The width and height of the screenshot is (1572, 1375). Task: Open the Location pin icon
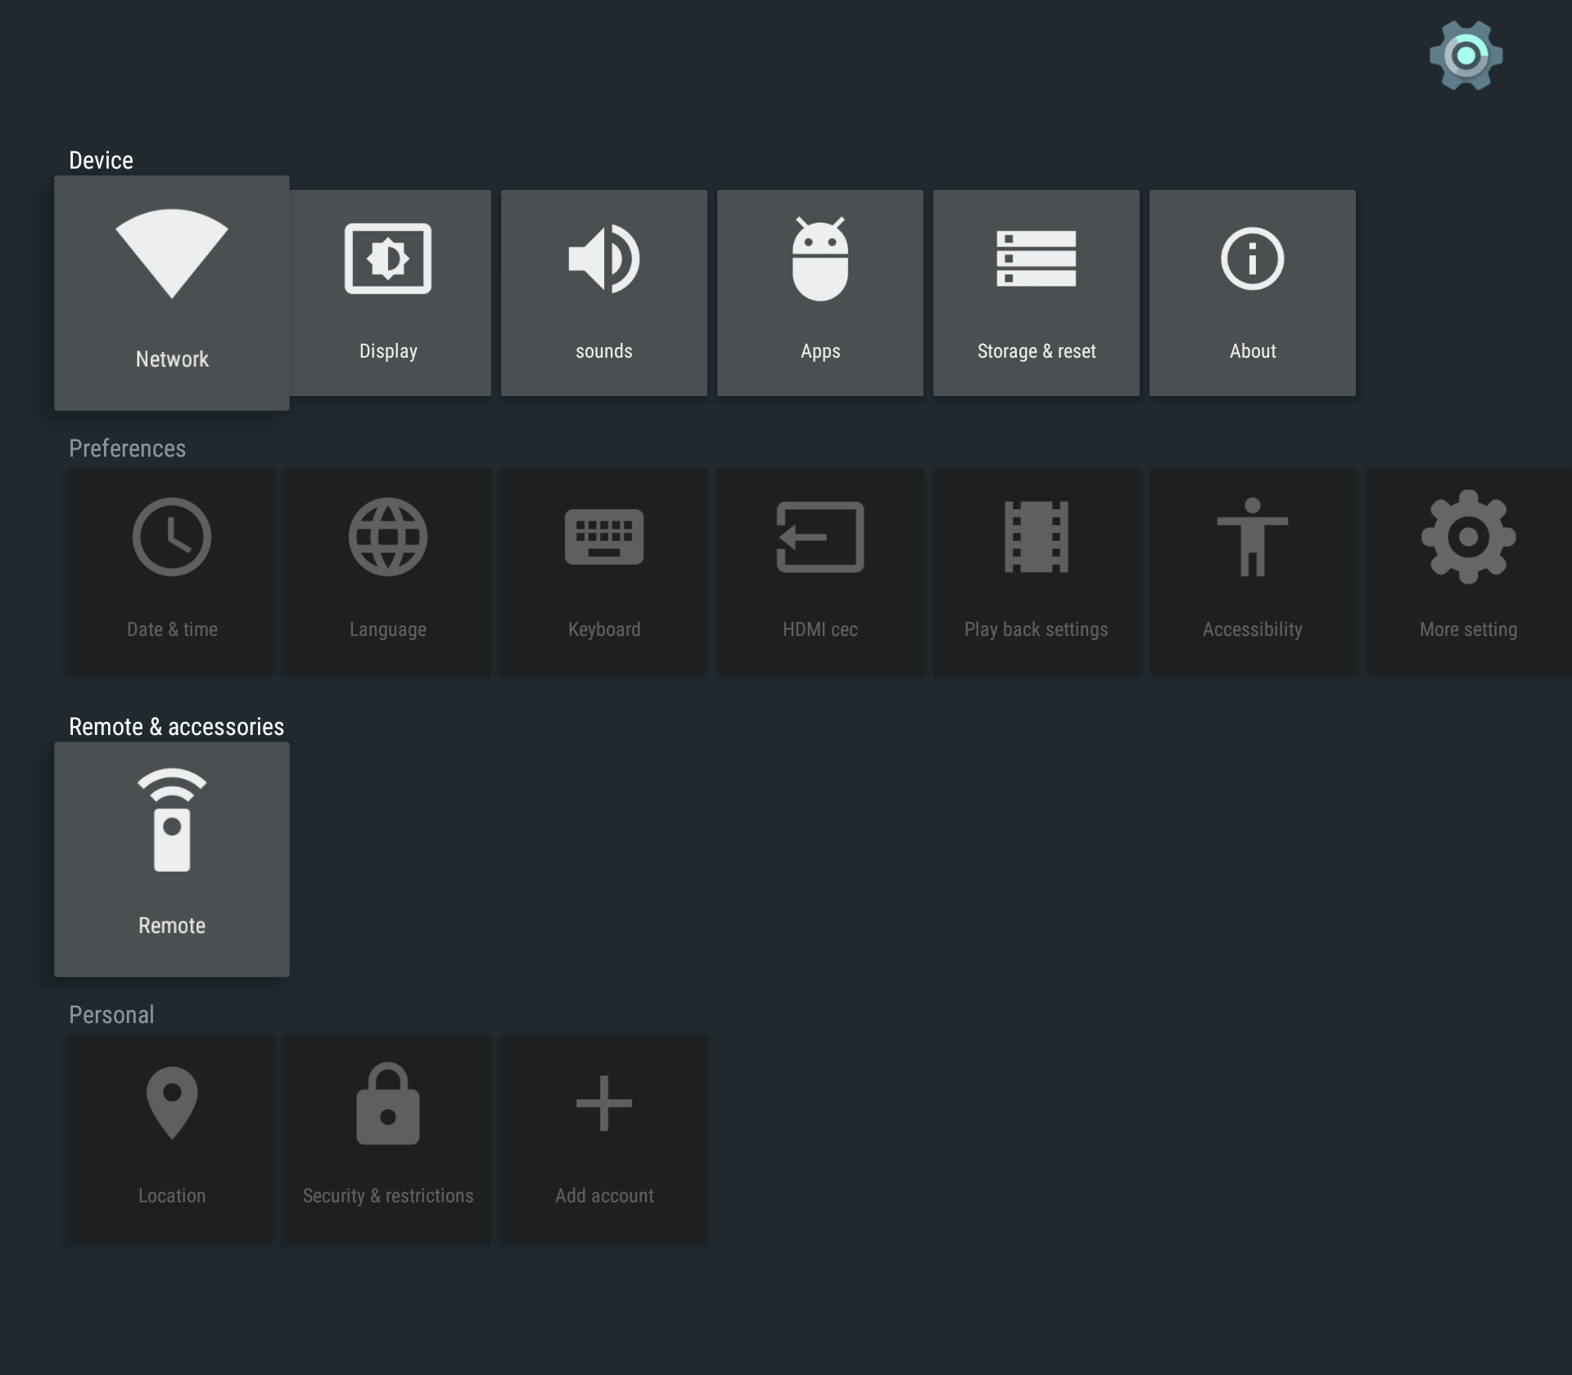pyautogui.click(x=172, y=1103)
